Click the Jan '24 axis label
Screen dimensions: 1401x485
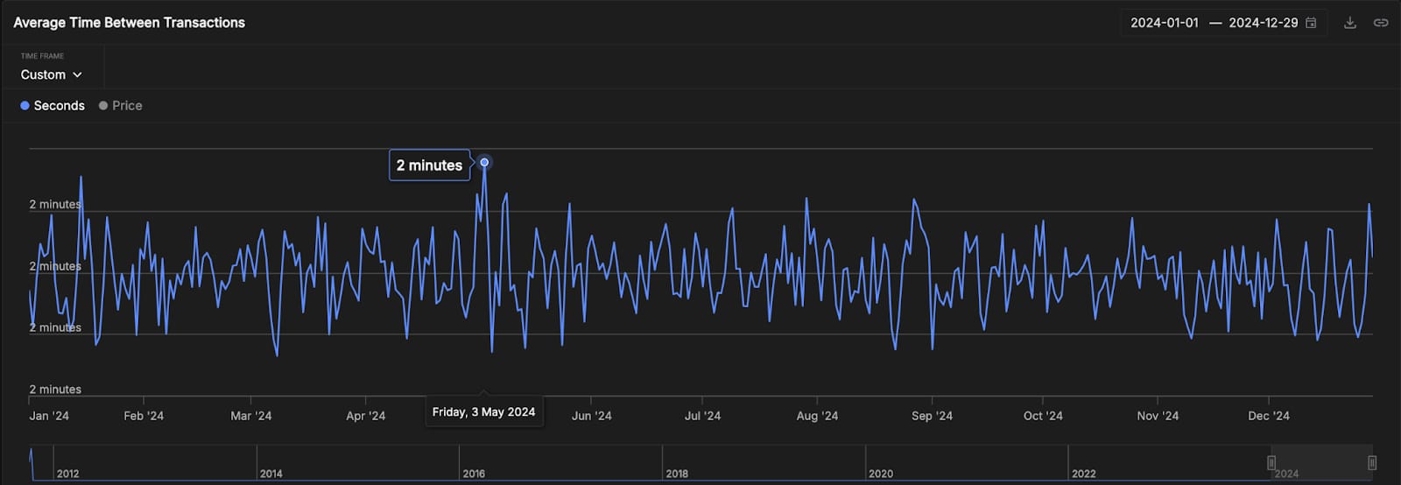point(49,416)
